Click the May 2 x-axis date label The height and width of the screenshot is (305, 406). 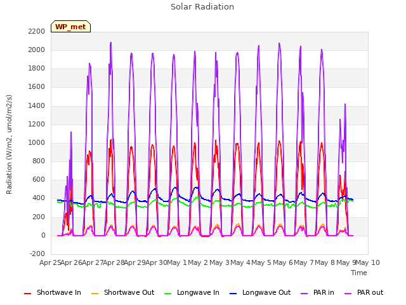[x=198, y=262]
